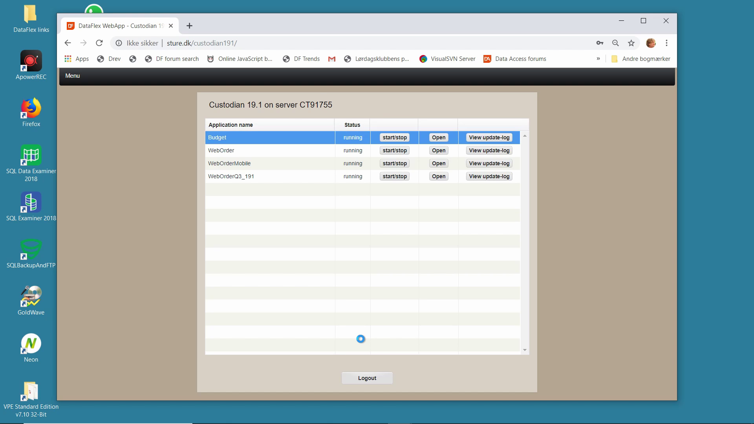The height and width of the screenshot is (424, 754).
Task: Open the saved passwords key icon
Action: point(600,43)
